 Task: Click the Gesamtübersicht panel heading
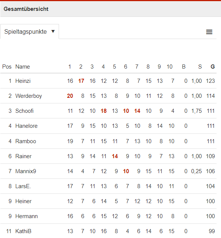pos(26,9)
